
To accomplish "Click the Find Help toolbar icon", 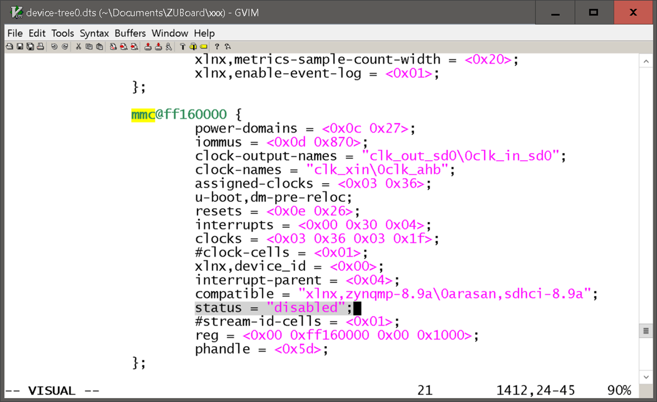I will coord(228,46).
